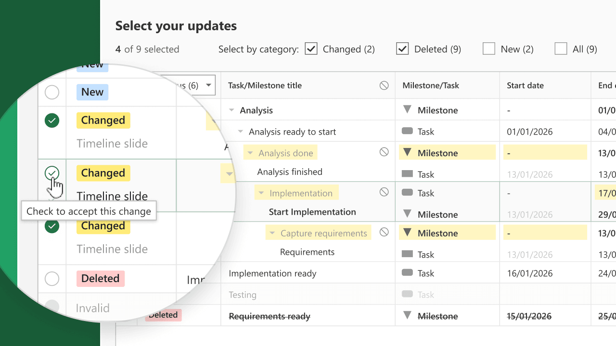616x346 pixels.
Task: Collapse the Analysis ready to start item
Action: [x=241, y=132]
